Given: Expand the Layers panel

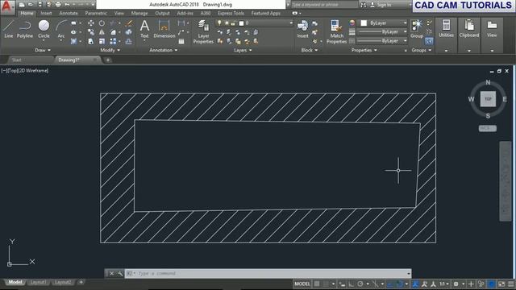Looking at the screenshot, I should [x=243, y=50].
